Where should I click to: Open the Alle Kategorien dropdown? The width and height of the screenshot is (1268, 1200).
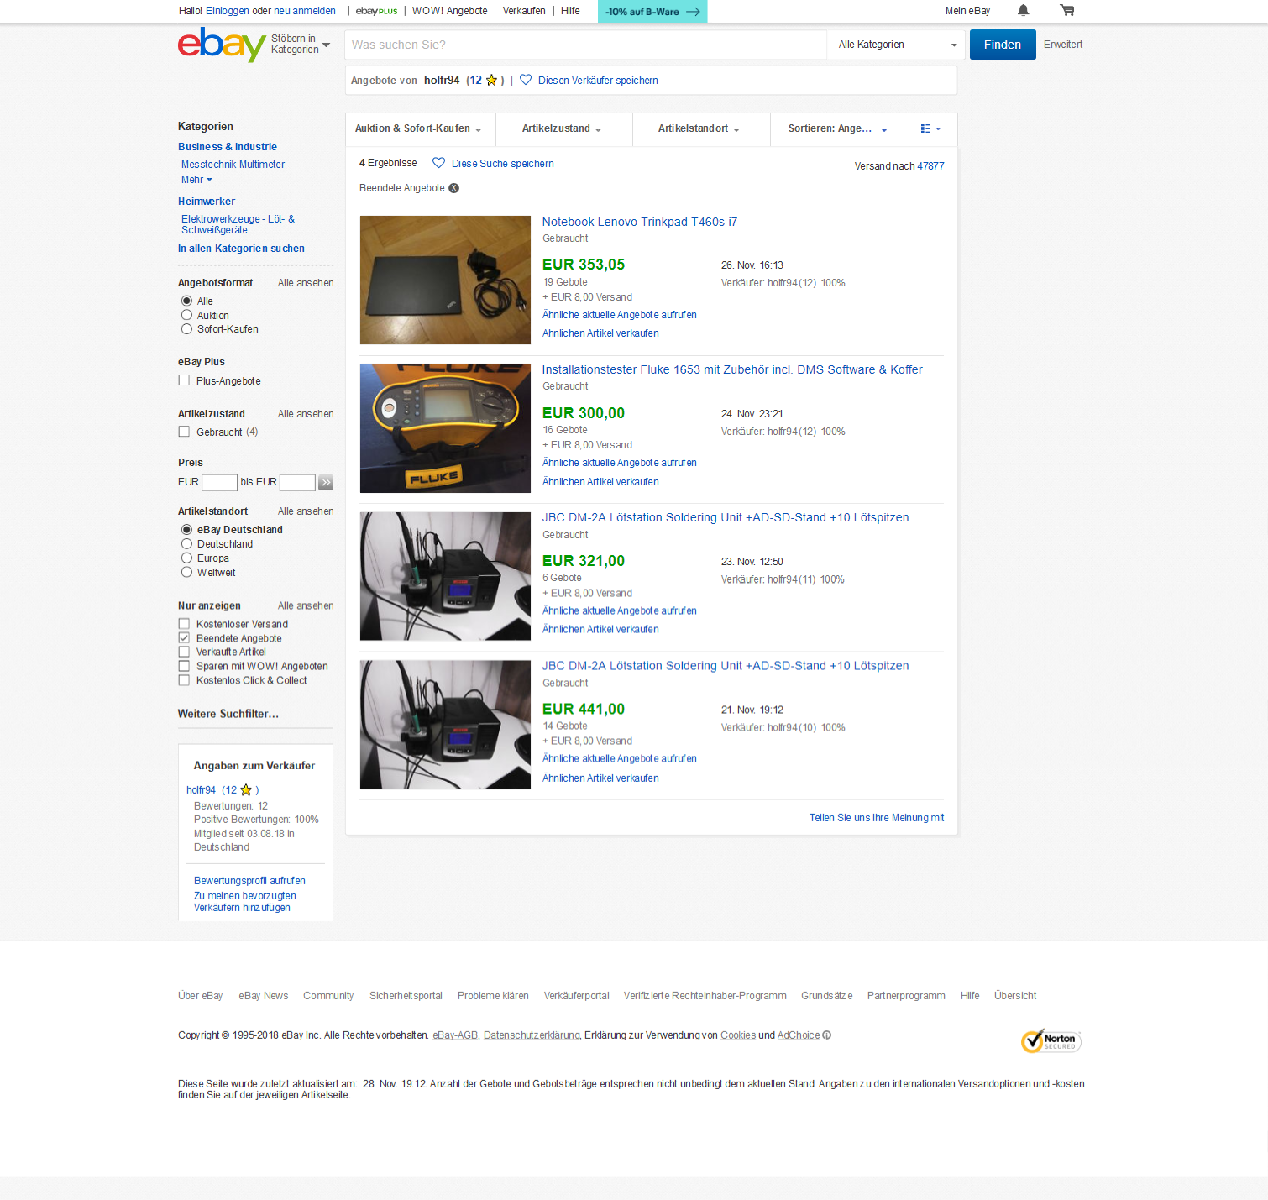coord(898,45)
